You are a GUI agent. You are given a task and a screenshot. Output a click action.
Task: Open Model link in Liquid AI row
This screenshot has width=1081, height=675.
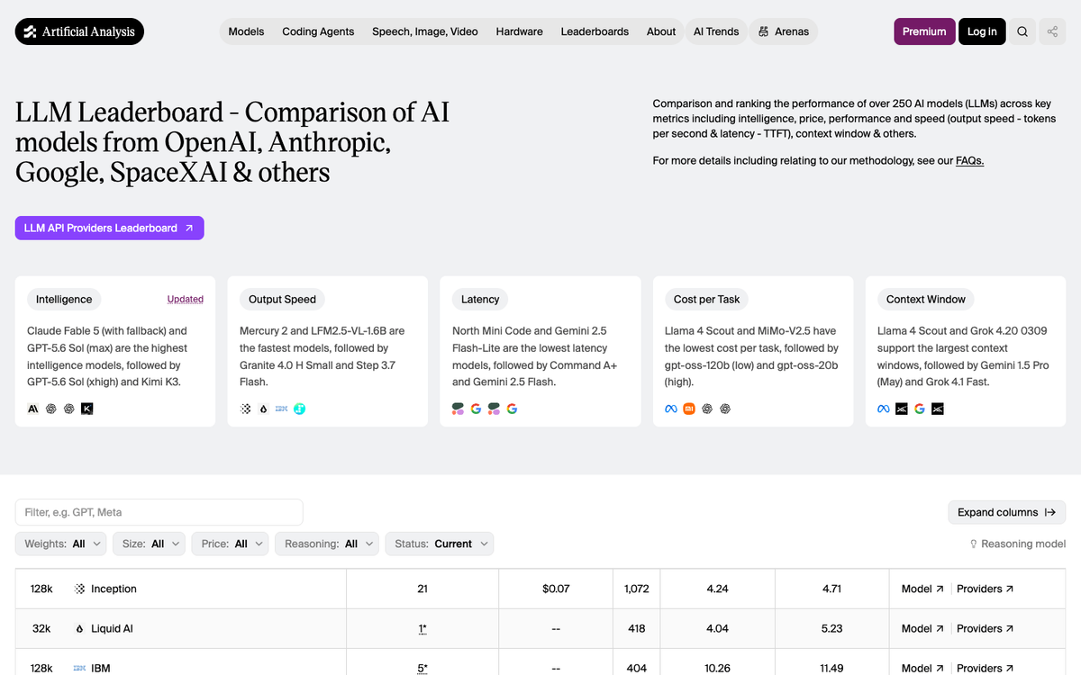coord(922,628)
